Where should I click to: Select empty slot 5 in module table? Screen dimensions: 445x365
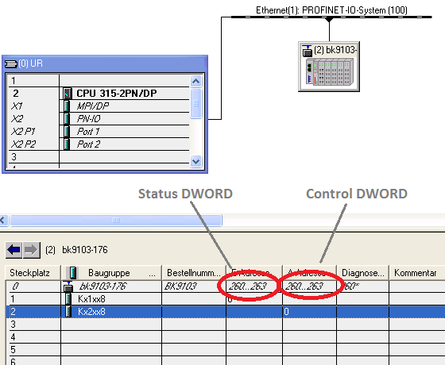(226, 350)
